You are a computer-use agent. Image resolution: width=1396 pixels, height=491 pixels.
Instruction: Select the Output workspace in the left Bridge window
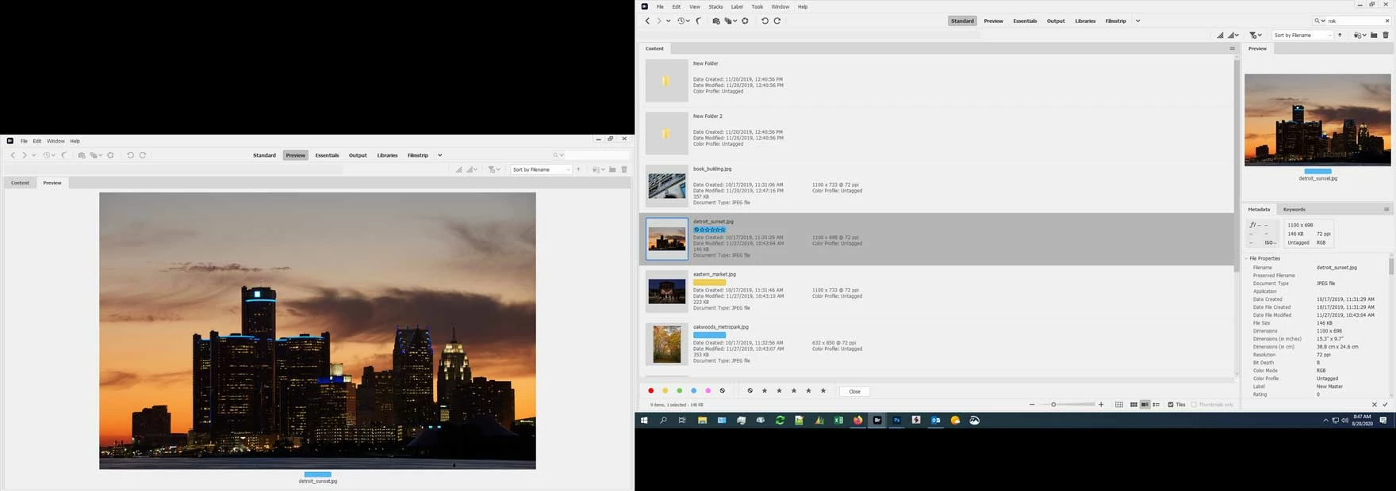[358, 155]
